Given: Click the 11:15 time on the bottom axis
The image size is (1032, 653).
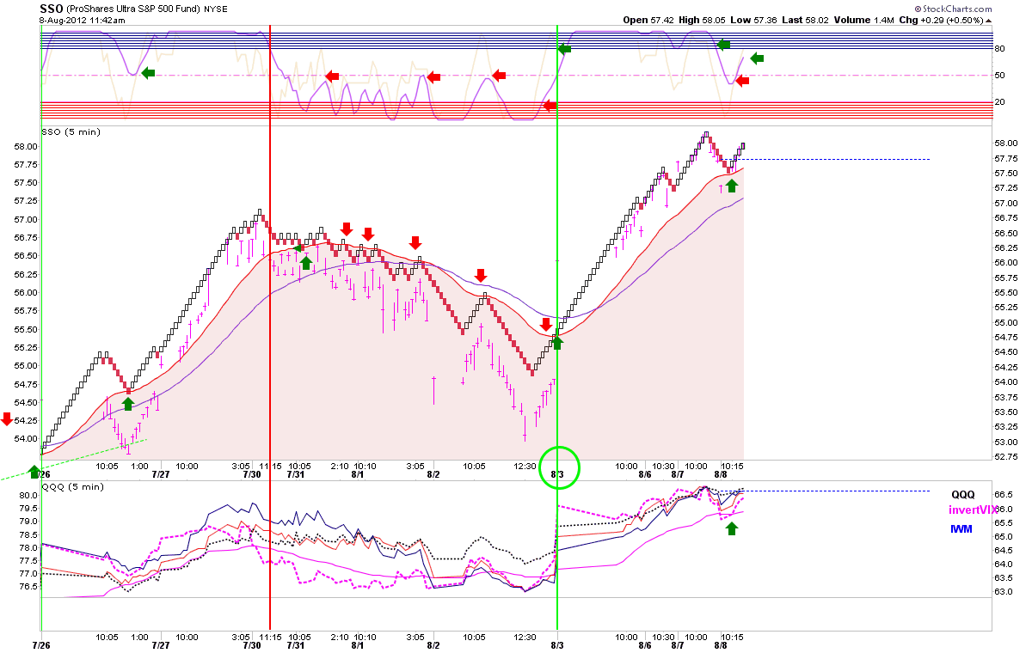Looking at the screenshot, I should point(271,637).
